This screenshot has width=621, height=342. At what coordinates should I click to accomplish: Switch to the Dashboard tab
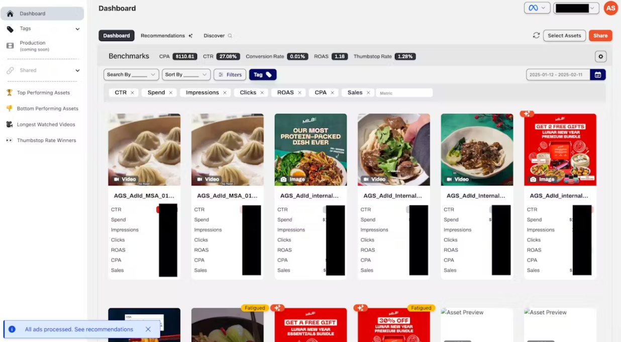(x=117, y=36)
